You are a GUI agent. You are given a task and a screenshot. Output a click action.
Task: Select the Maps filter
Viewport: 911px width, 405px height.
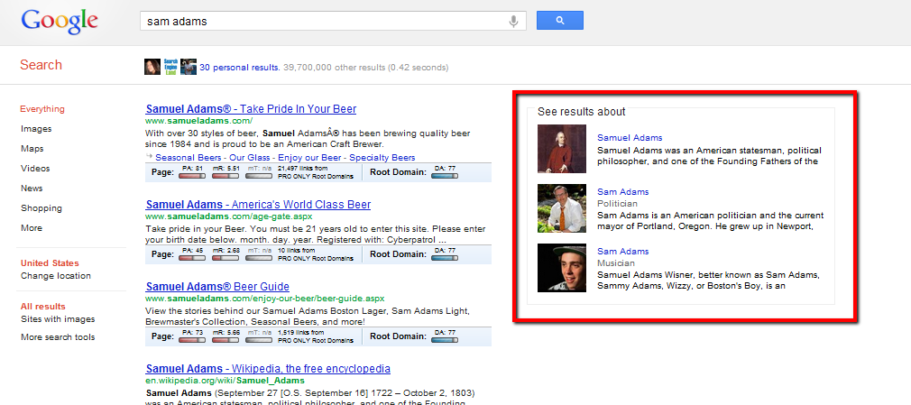coord(32,148)
